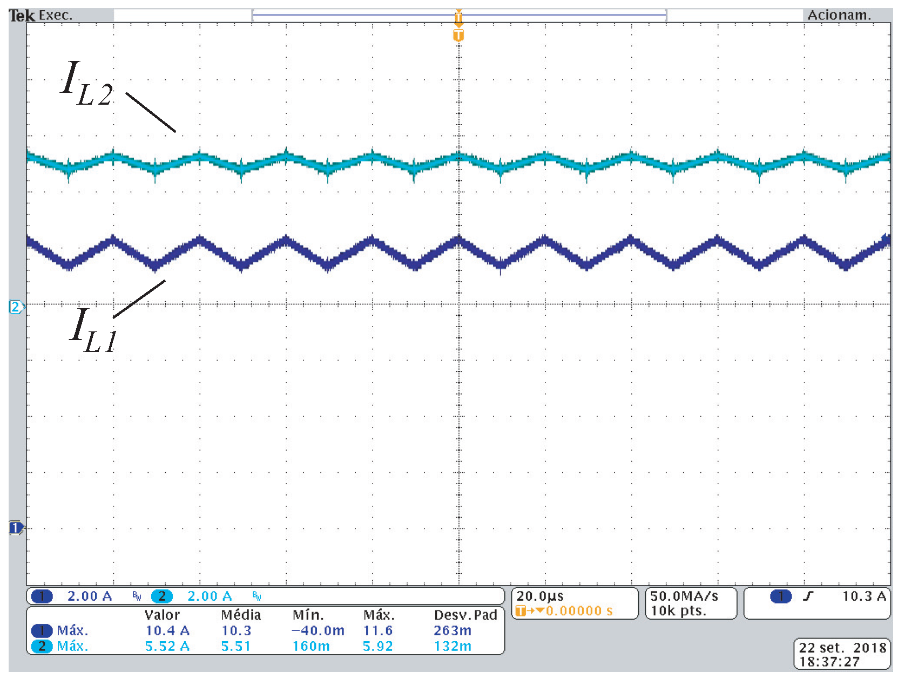Image resolution: width=898 pixels, height=679 pixels.
Task: Click the waveform record overview bar at top
Action: (x=459, y=15)
